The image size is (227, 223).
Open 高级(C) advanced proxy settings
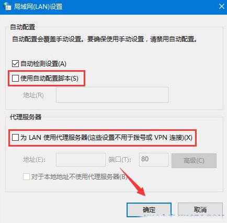[194, 161]
